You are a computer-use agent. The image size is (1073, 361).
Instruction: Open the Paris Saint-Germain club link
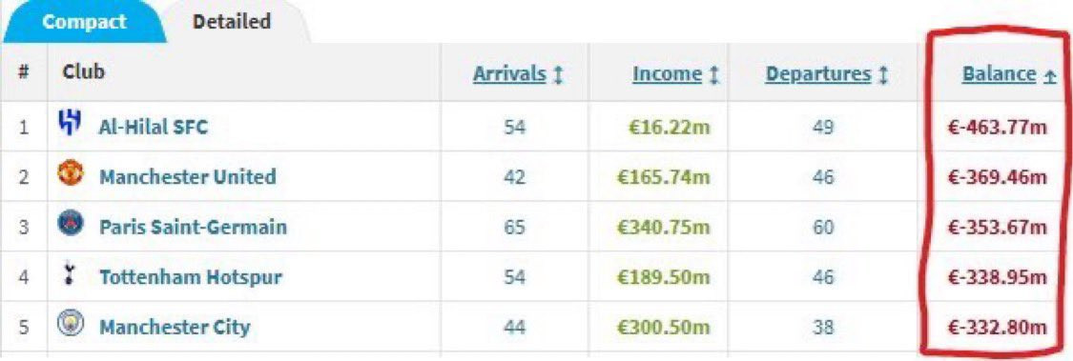point(193,227)
